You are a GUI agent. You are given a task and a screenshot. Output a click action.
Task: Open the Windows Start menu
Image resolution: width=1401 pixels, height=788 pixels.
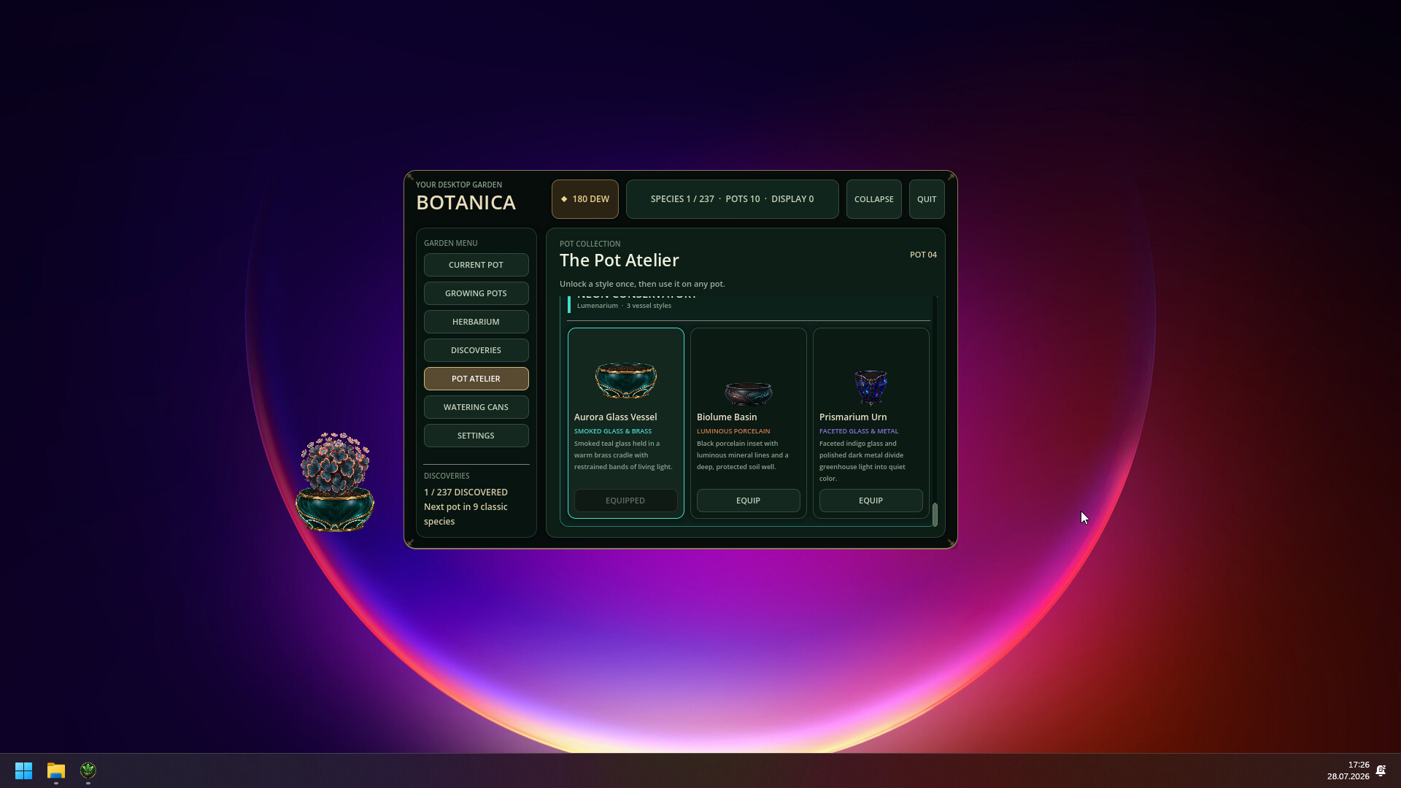23,770
